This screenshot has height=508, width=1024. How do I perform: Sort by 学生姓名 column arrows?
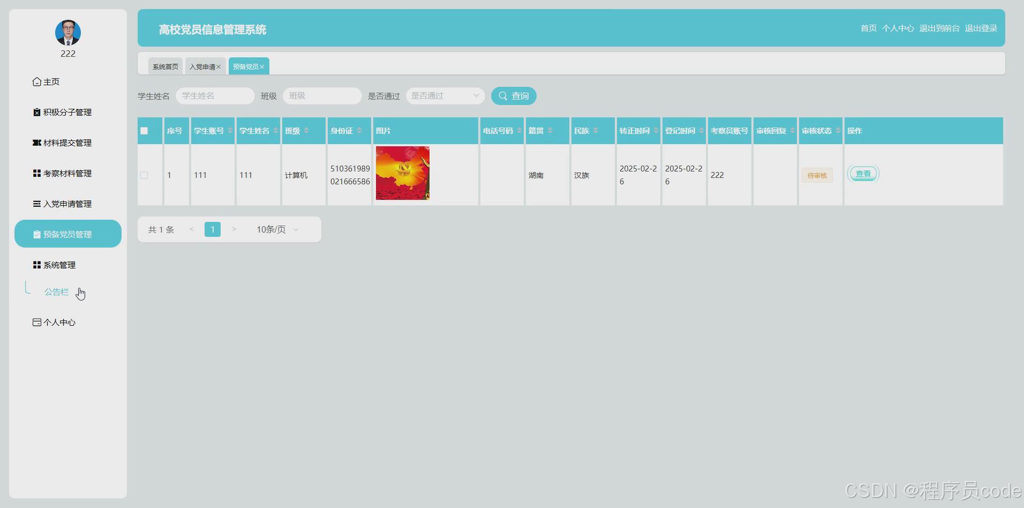pyautogui.click(x=276, y=131)
